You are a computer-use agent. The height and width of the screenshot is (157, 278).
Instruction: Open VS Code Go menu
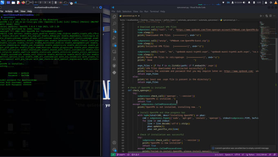(141, 11)
